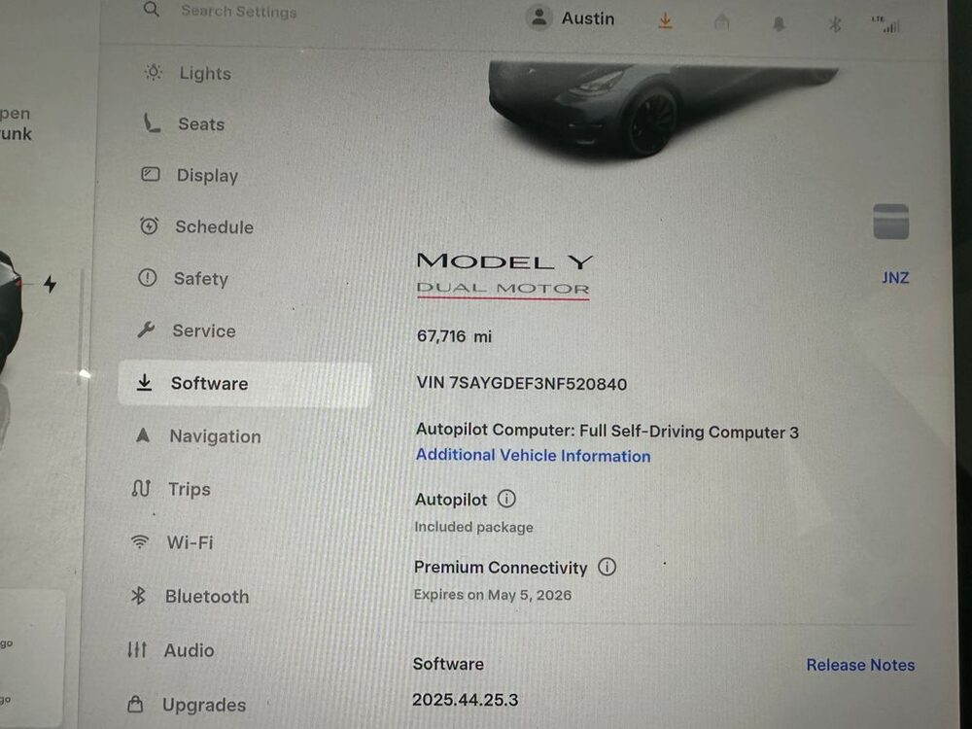Open the notifications bell icon
The width and height of the screenshot is (972, 729).
(779, 23)
